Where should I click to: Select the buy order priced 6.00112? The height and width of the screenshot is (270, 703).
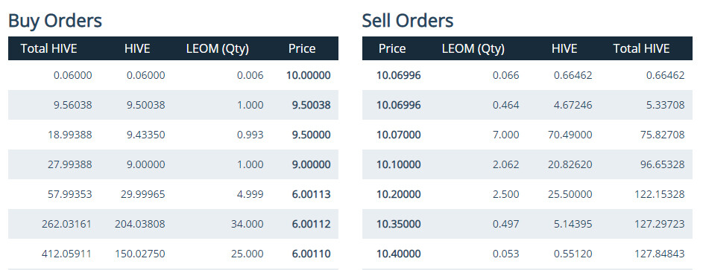(173, 224)
